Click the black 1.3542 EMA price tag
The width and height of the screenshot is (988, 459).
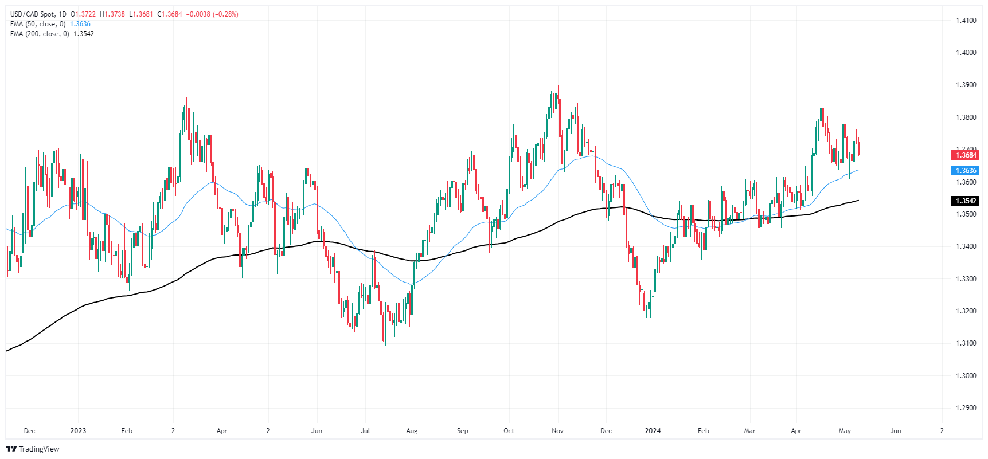point(966,201)
